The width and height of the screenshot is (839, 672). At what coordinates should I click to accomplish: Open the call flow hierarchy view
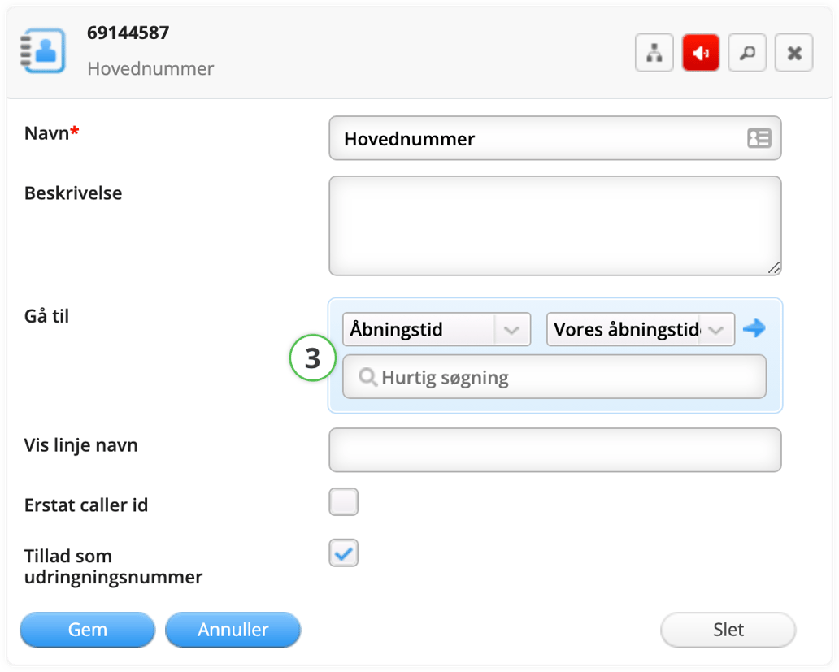[654, 52]
